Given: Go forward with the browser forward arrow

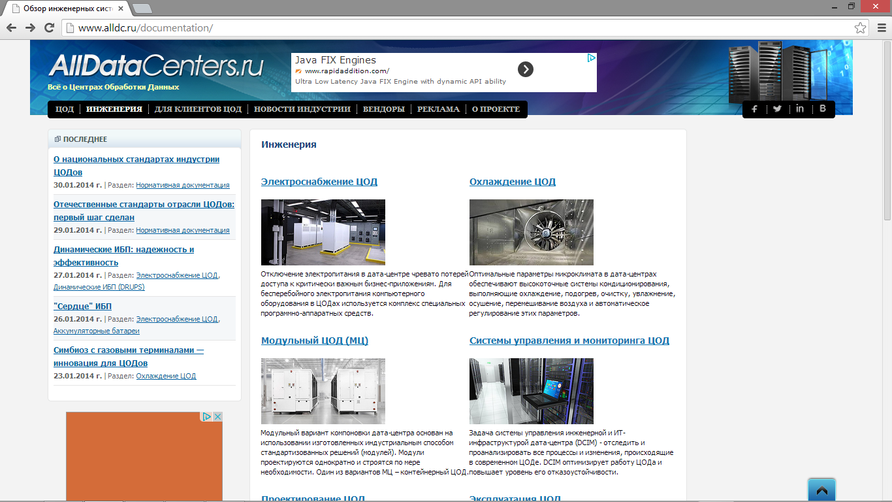Looking at the screenshot, I should 30,27.
